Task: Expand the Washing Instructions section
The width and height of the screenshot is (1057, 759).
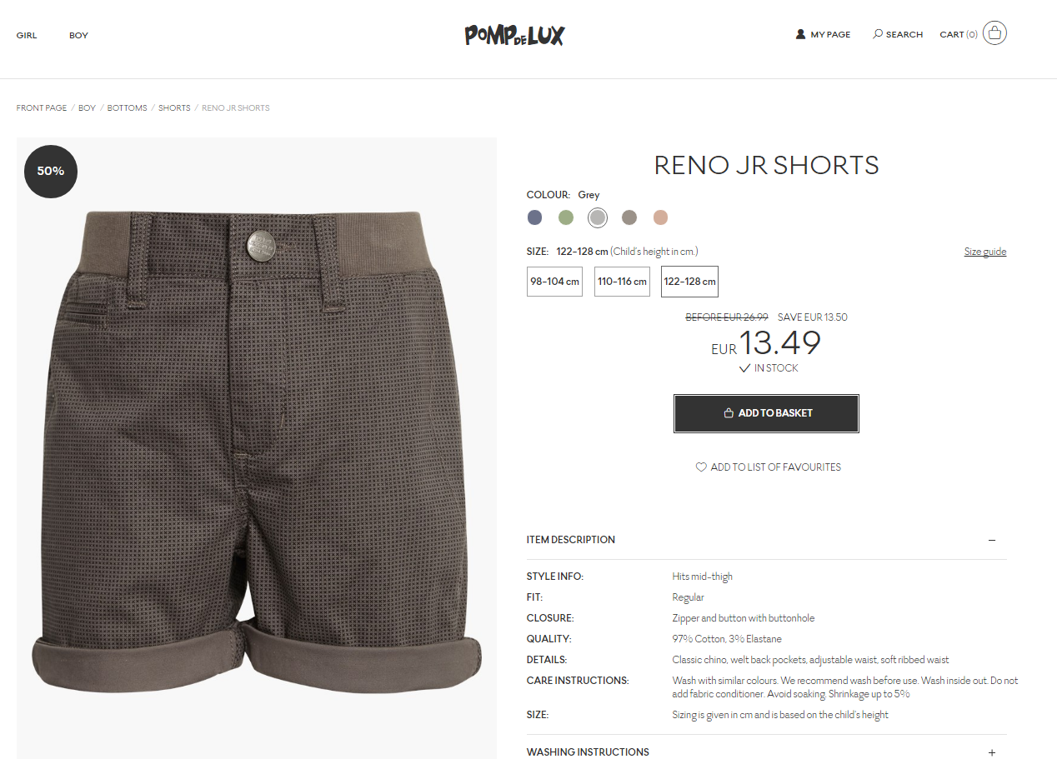Action: [992, 752]
